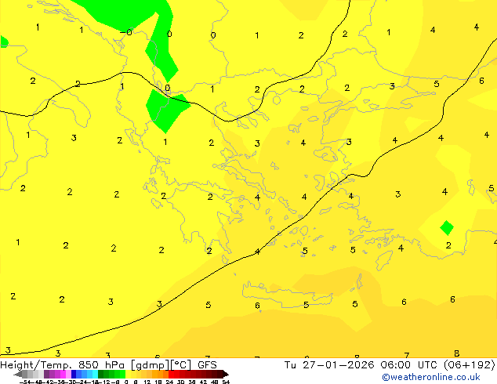Pick the dark blue legend swatch

[x=74, y=374]
